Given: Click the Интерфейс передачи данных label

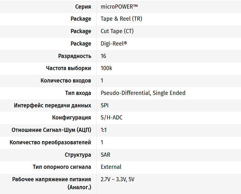Looking at the screenshot, I should click(x=52, y=105).
